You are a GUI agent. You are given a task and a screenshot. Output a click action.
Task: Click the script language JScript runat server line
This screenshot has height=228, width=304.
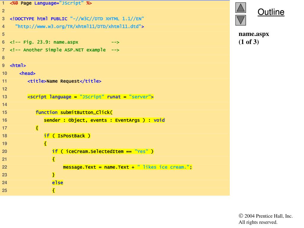(x=91, y=97)
